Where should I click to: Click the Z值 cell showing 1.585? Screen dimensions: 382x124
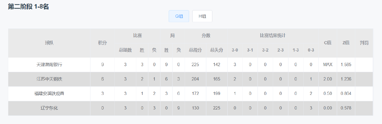pos(346,65)
